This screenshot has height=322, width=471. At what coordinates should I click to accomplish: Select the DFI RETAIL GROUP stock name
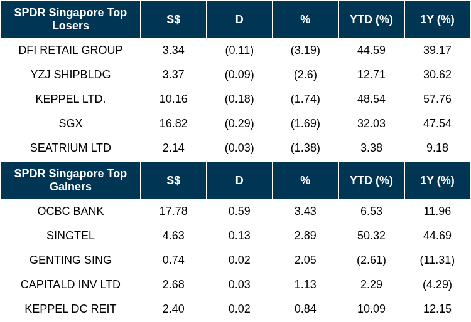tap(70, 50)
